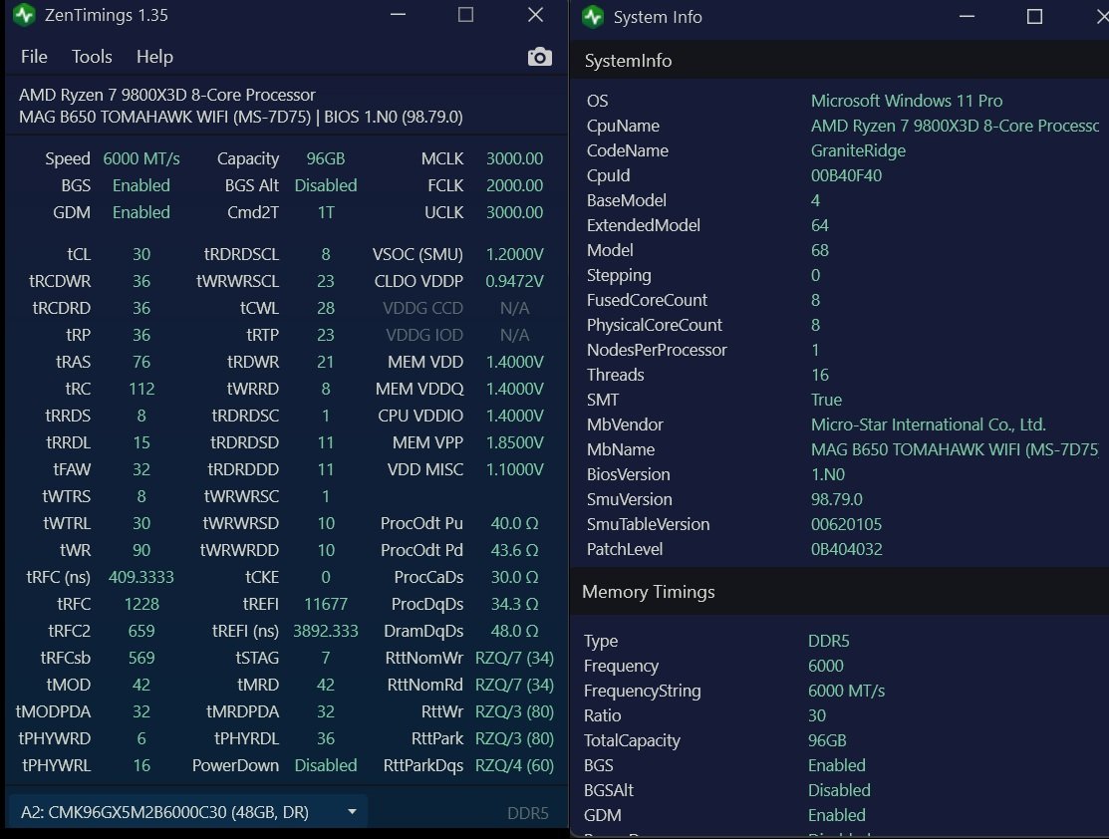This screenshot has width=1109, height=839.
Task: Click the BGSAlt value Disabled in System Info
Action: [839, 790]
